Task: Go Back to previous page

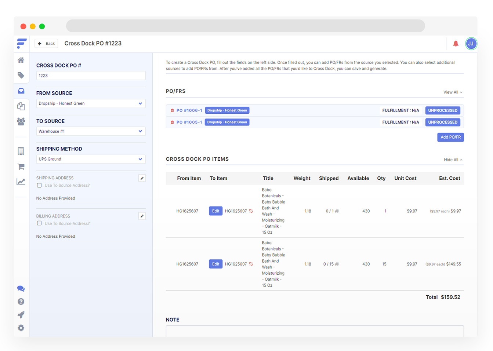Action: pyautogui.click(x=46, y=43)
